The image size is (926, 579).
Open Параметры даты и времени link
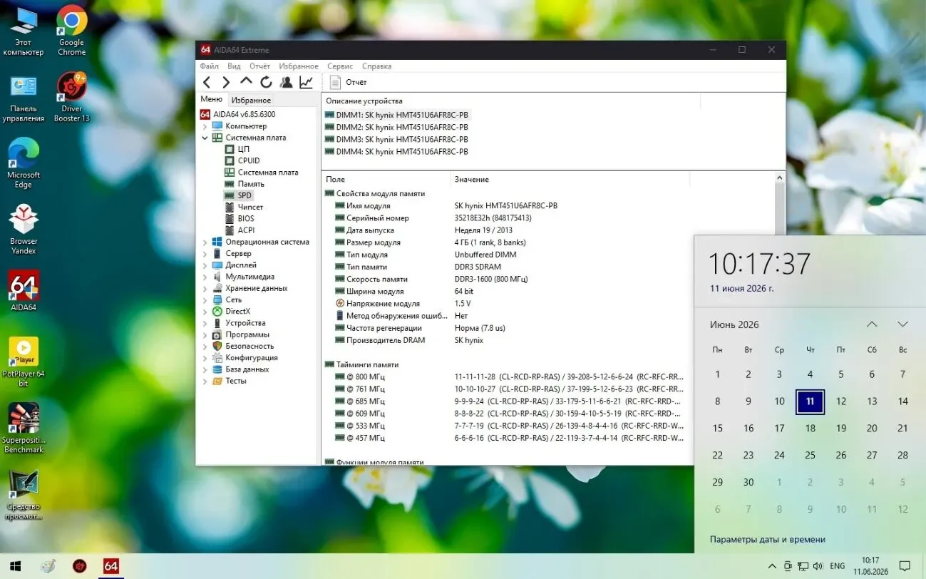768,540
